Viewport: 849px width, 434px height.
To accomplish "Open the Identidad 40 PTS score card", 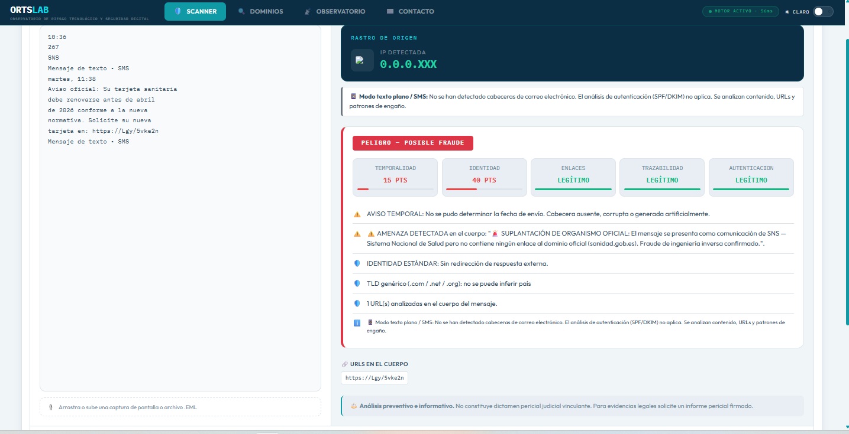I will pyautogui.click(x=485, y=177).
